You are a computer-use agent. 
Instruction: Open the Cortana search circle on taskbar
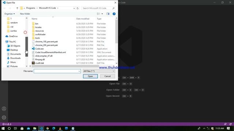coord(9,128)
